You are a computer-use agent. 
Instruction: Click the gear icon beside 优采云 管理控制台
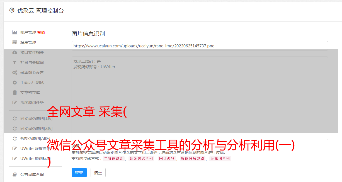tap(12, 10)
